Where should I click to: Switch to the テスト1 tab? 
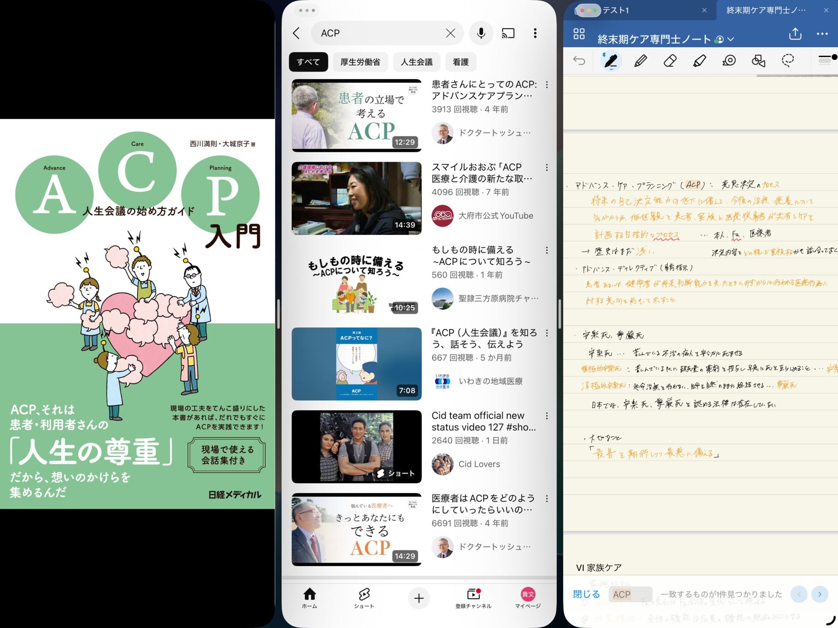pyautogui.click(x=616, y=10)
